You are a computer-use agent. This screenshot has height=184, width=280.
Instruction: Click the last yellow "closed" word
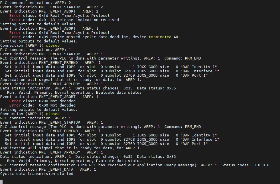pyautogui.click(x=52, y=114)
